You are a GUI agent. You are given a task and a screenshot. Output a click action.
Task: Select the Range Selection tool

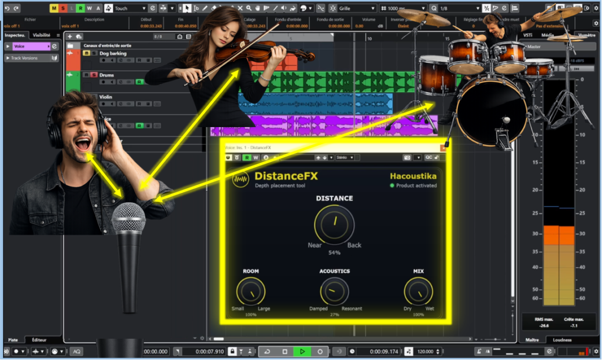pos(196,8)
